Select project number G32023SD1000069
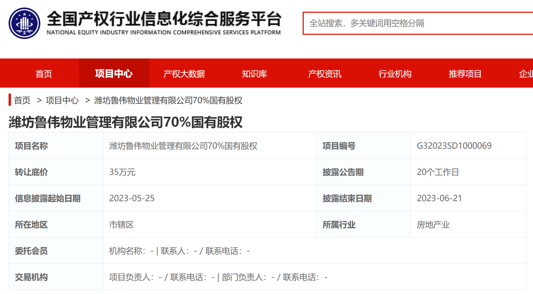Viewport: 533px width, 294px height. click(454, 146)
